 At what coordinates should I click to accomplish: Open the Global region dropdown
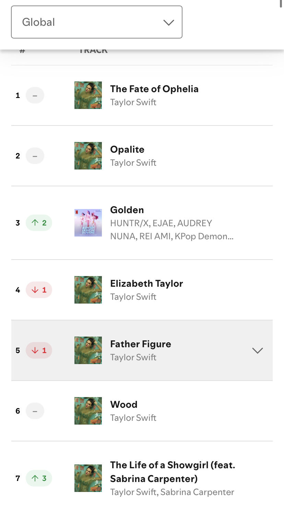(96, 22)
